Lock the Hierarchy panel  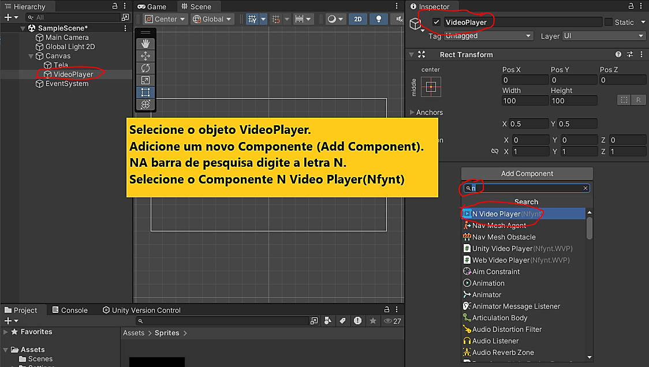click(115, 6)
